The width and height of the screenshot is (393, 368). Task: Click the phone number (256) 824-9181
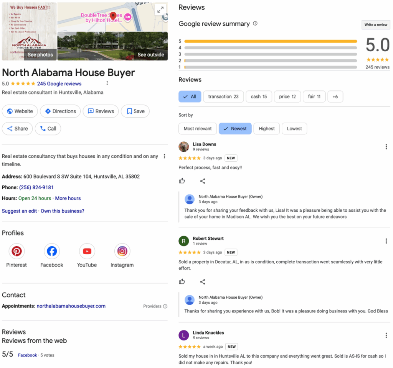click(x=36, y=187)
